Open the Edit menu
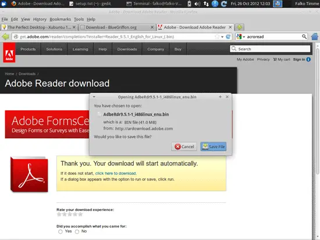The width and height of the screenshot is (320, 240). click(15, 19)
